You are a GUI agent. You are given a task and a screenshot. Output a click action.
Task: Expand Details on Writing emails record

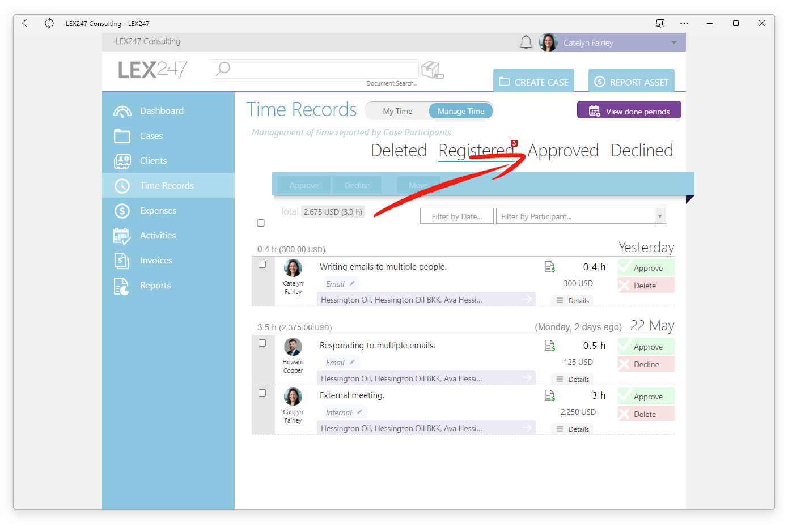tap(573, 301)
